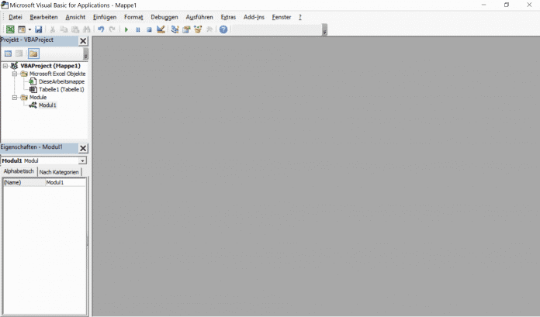Toggle folders view in the Project panel

33,53
